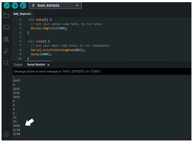Open the XIAO_ESP32S3 board selector dropdown
This screenshot has width=193, height=142.
55,6
